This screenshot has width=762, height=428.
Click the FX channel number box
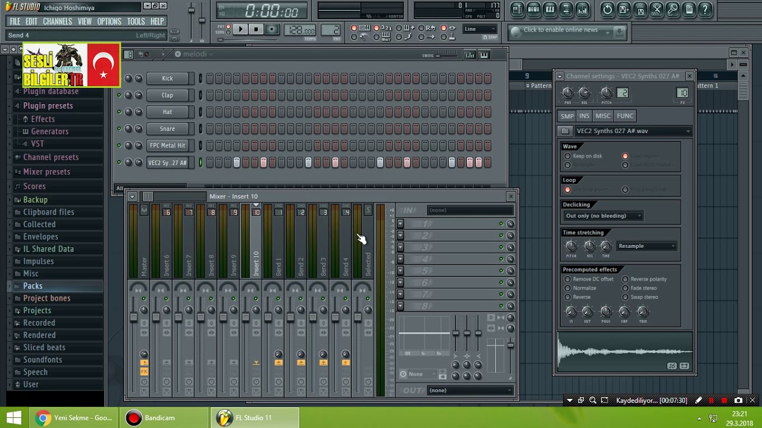tap(682, 93)
